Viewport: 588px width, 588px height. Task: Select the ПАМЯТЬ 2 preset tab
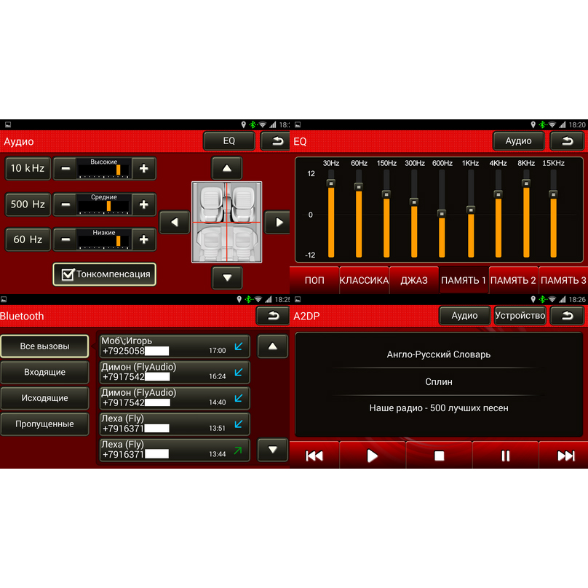514,279
